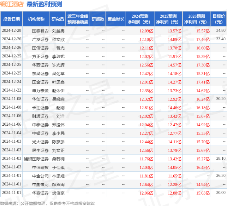The image size is (227, 206).
Task: Click 2025 profit value 11.65亿
Action: tap(175, 176)
